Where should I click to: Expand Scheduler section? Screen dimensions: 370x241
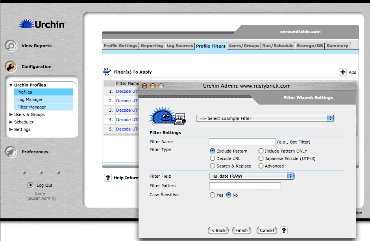[x=11, y=122]
